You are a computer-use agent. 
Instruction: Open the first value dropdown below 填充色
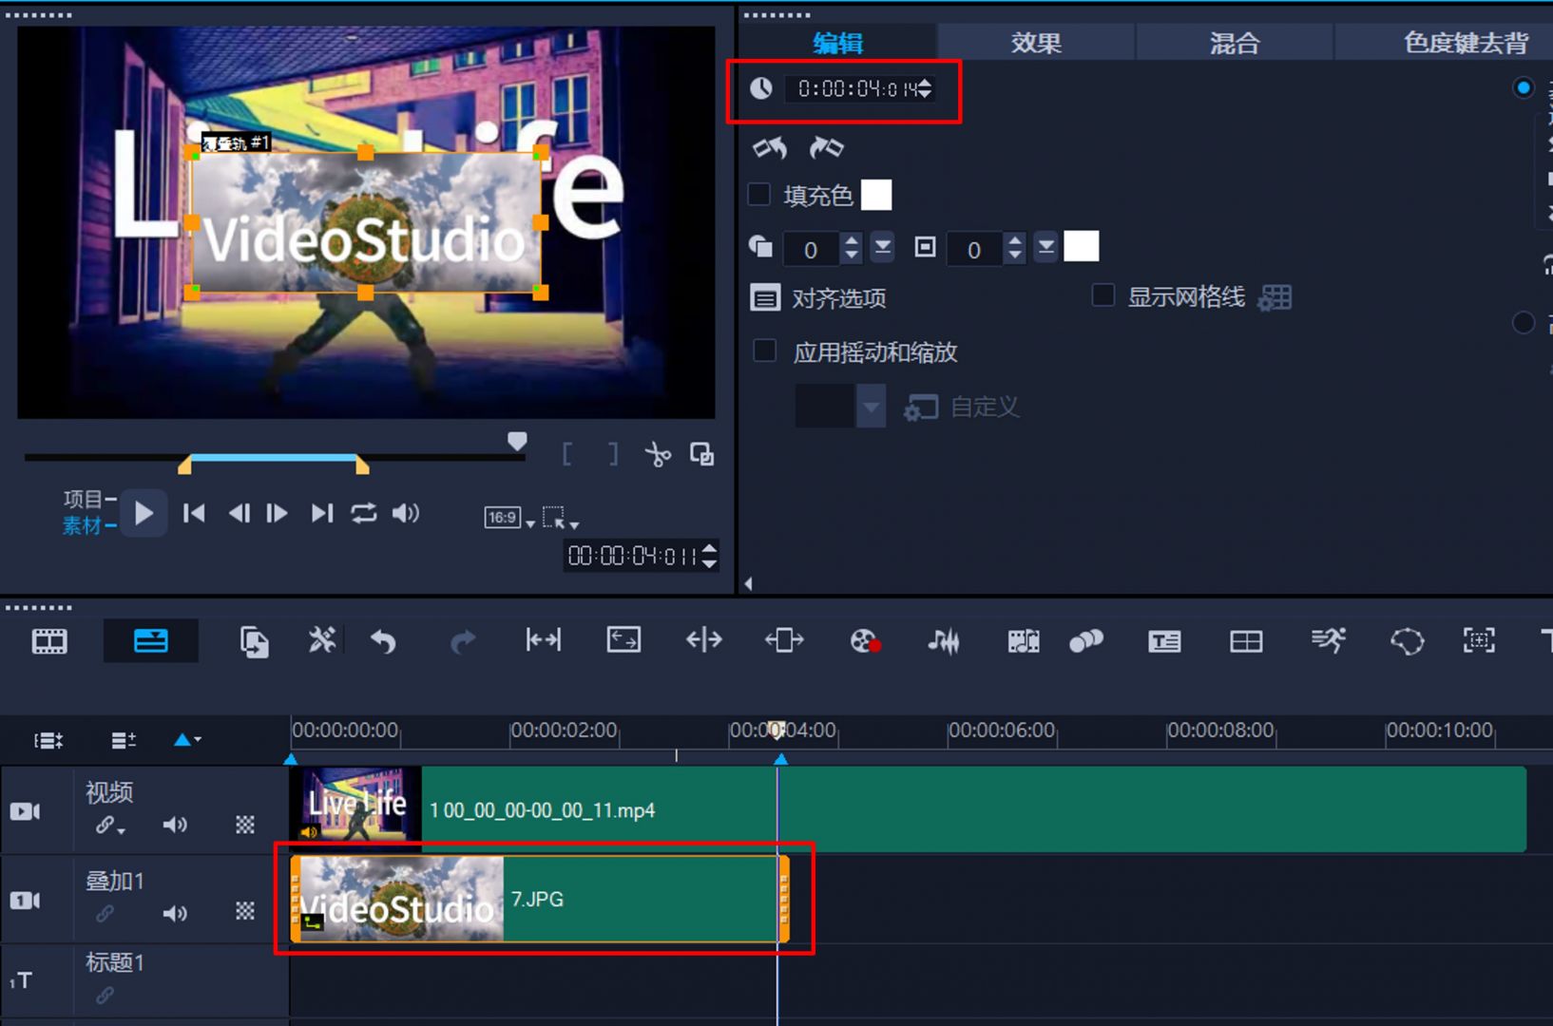883,248
